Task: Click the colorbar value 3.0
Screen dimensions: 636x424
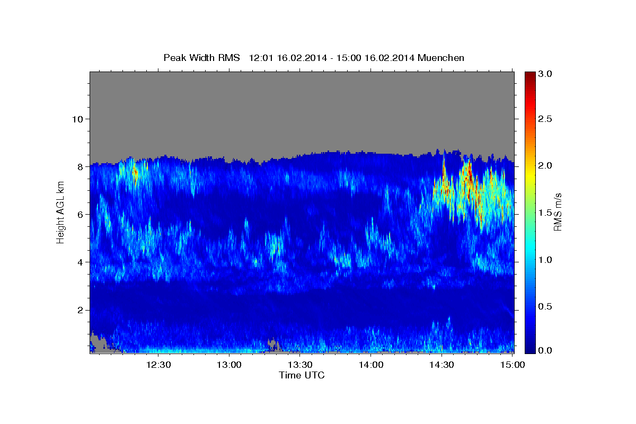Action: 545,74
